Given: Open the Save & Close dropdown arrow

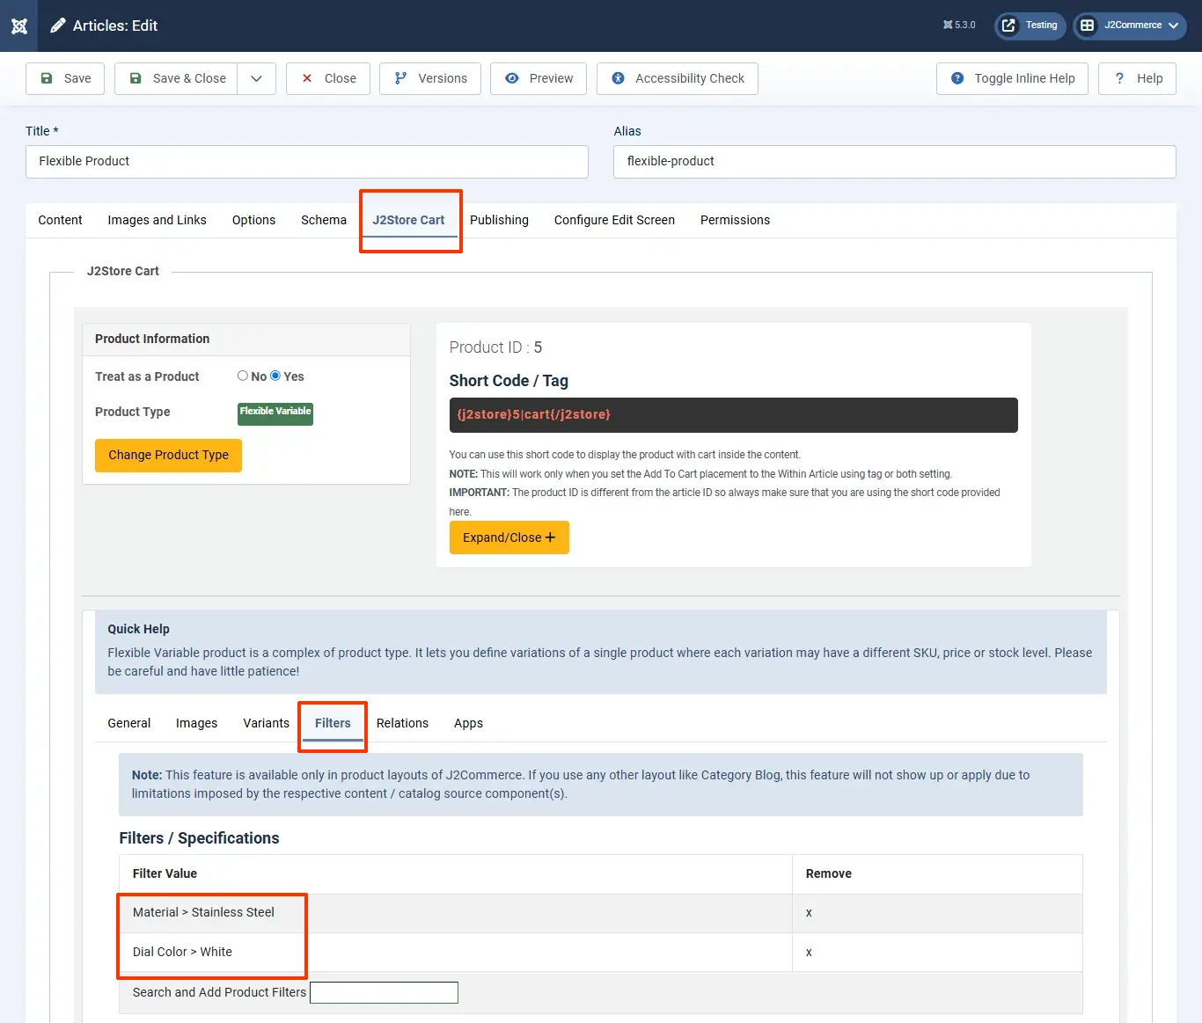Looking at the screenshot, I should pos(256,78).
